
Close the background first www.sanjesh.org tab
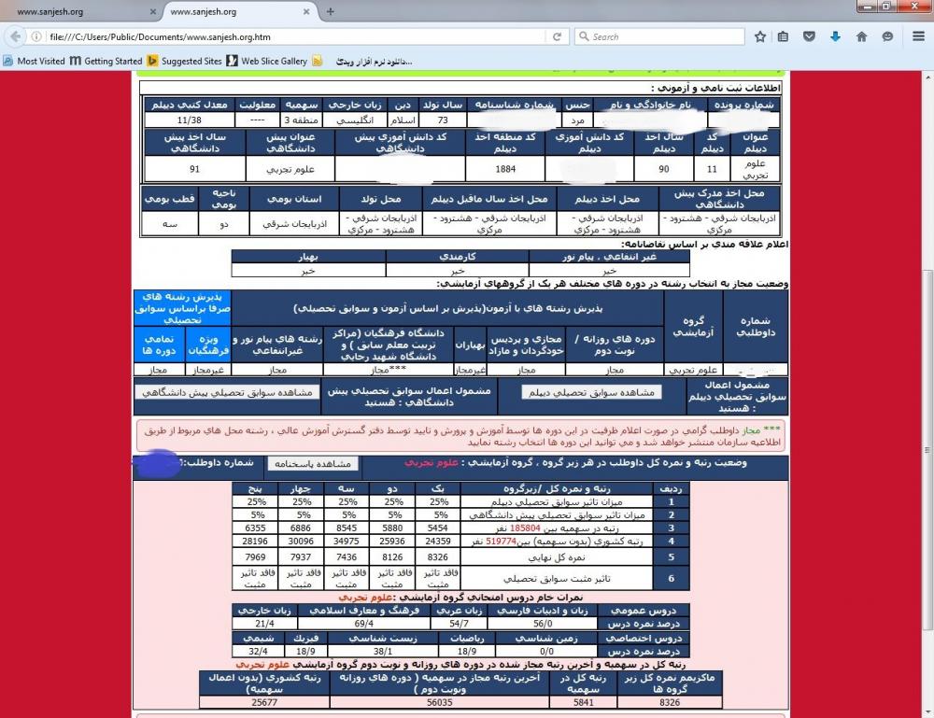tap(152, 11)
